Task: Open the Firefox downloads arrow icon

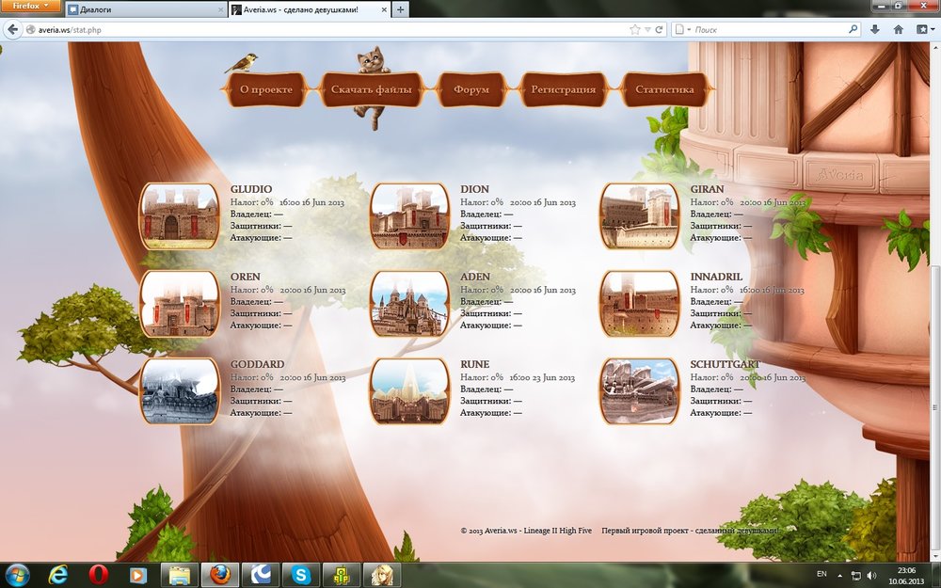Action: point(875,29)
